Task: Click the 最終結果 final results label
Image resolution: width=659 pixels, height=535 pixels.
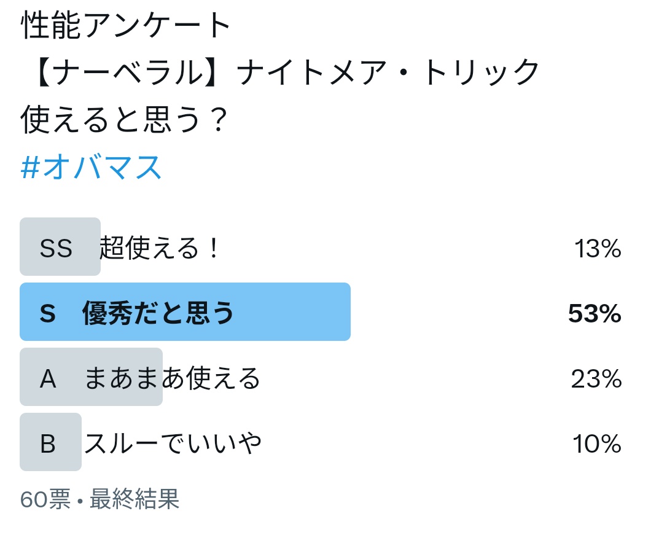Action: click(x=135, y=500)
